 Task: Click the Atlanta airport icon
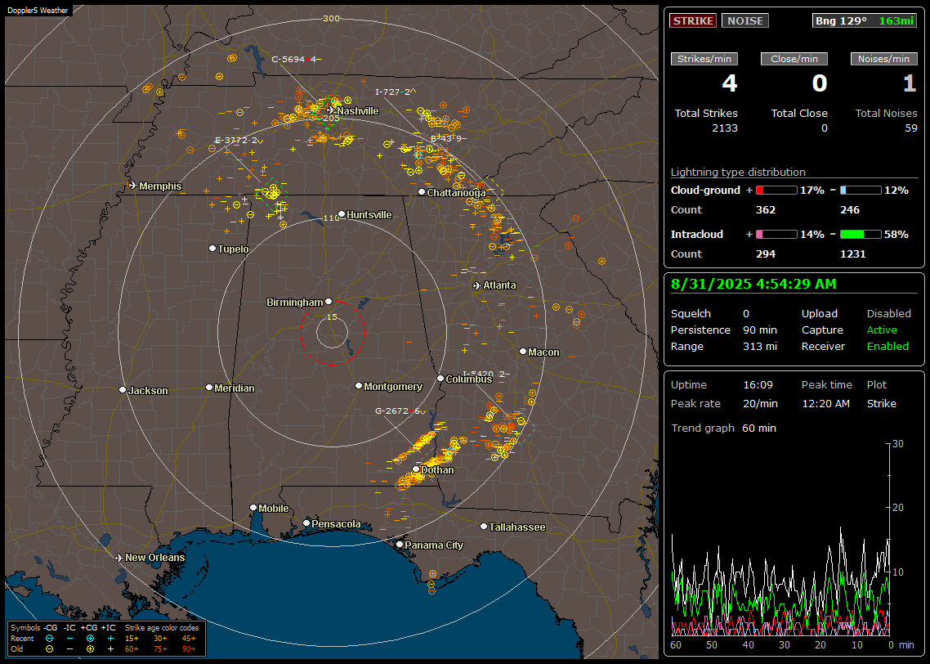coord(477,285)
